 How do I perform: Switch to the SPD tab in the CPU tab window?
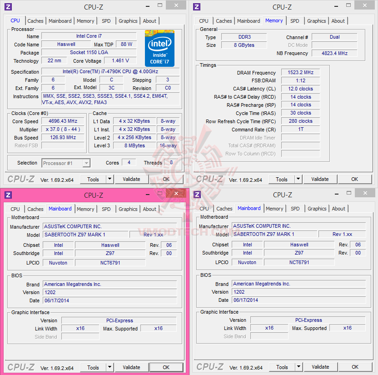106,21
